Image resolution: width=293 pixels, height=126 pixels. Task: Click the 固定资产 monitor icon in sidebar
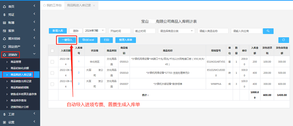click(x=4, y=47)
